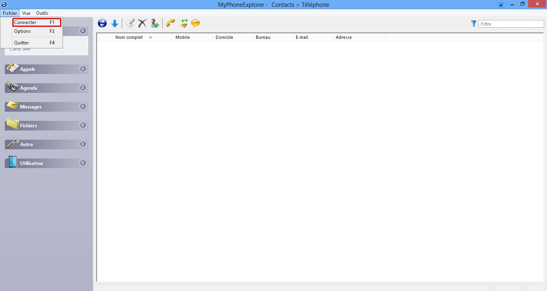Image resolution: width=547 pixels, height=291 pixels.
Task: Expand the Appels sidebar section
Action: 83,69
